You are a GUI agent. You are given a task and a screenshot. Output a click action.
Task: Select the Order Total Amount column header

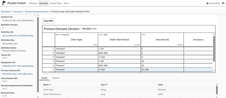click(x=119, y=40)
